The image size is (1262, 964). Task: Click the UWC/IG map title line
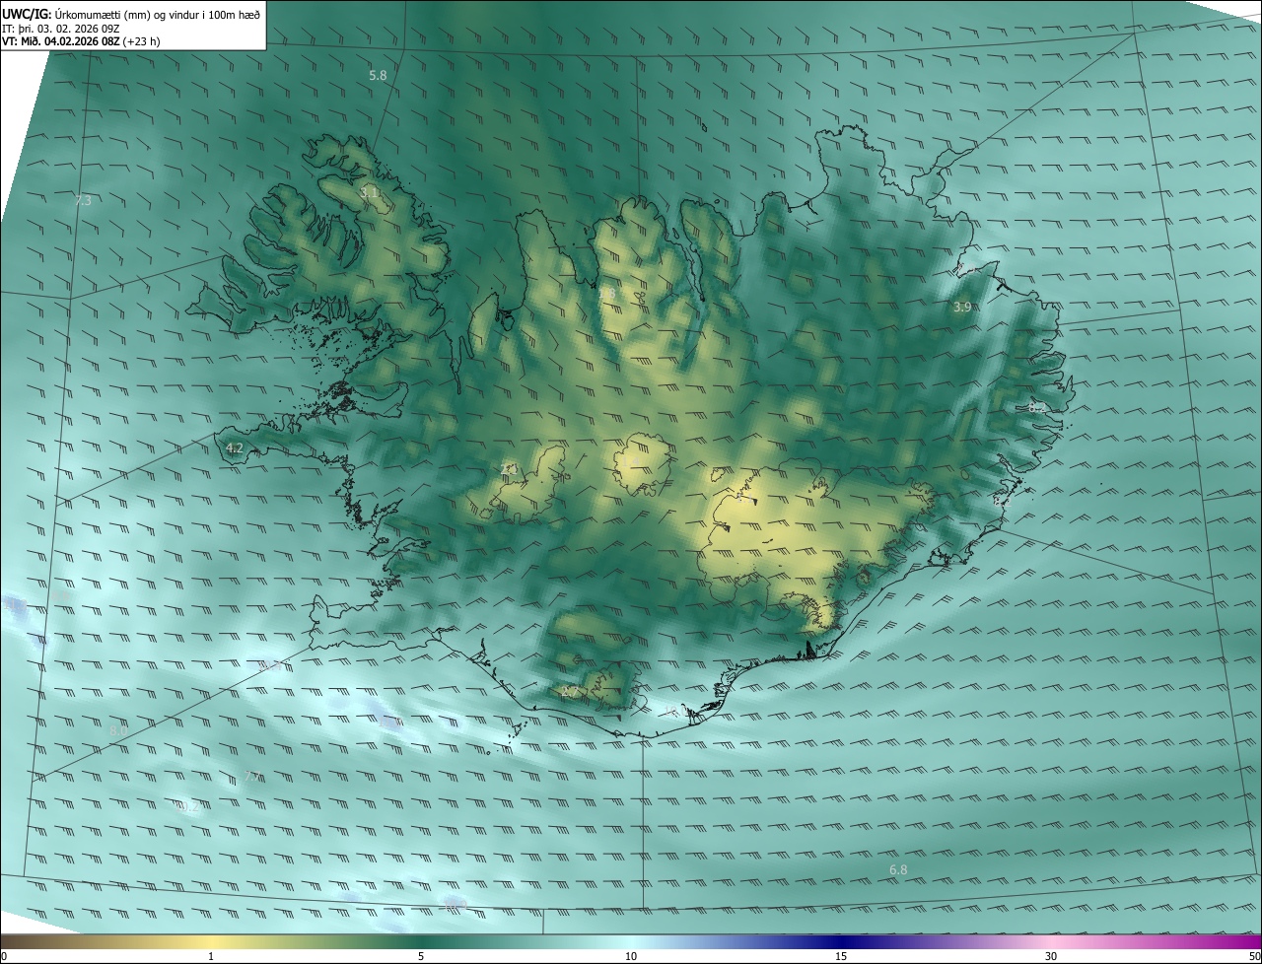pos(131,14)
